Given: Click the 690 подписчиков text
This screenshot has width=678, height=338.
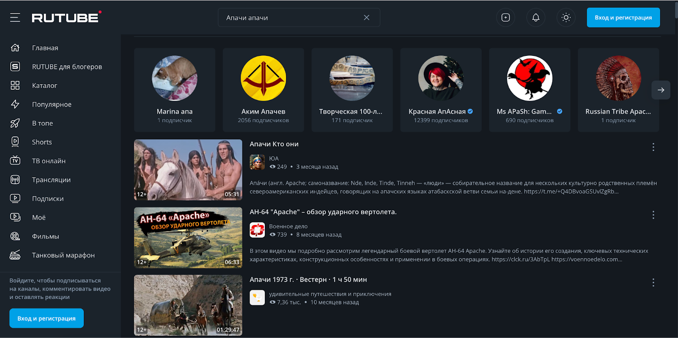Looking at the screenshot, I should pyautogui.click(x=530, y=121).
